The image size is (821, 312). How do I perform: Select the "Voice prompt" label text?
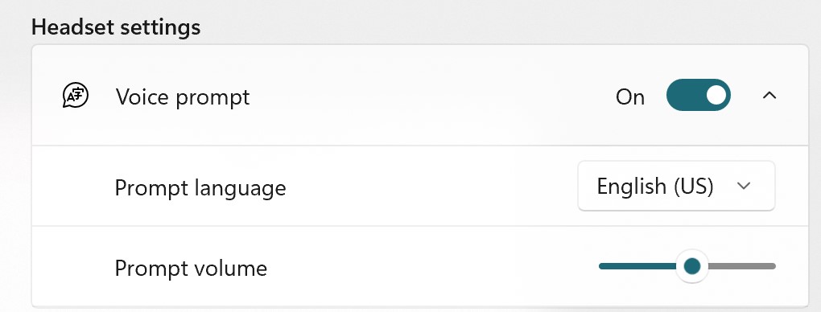click(x=182, y=97)
